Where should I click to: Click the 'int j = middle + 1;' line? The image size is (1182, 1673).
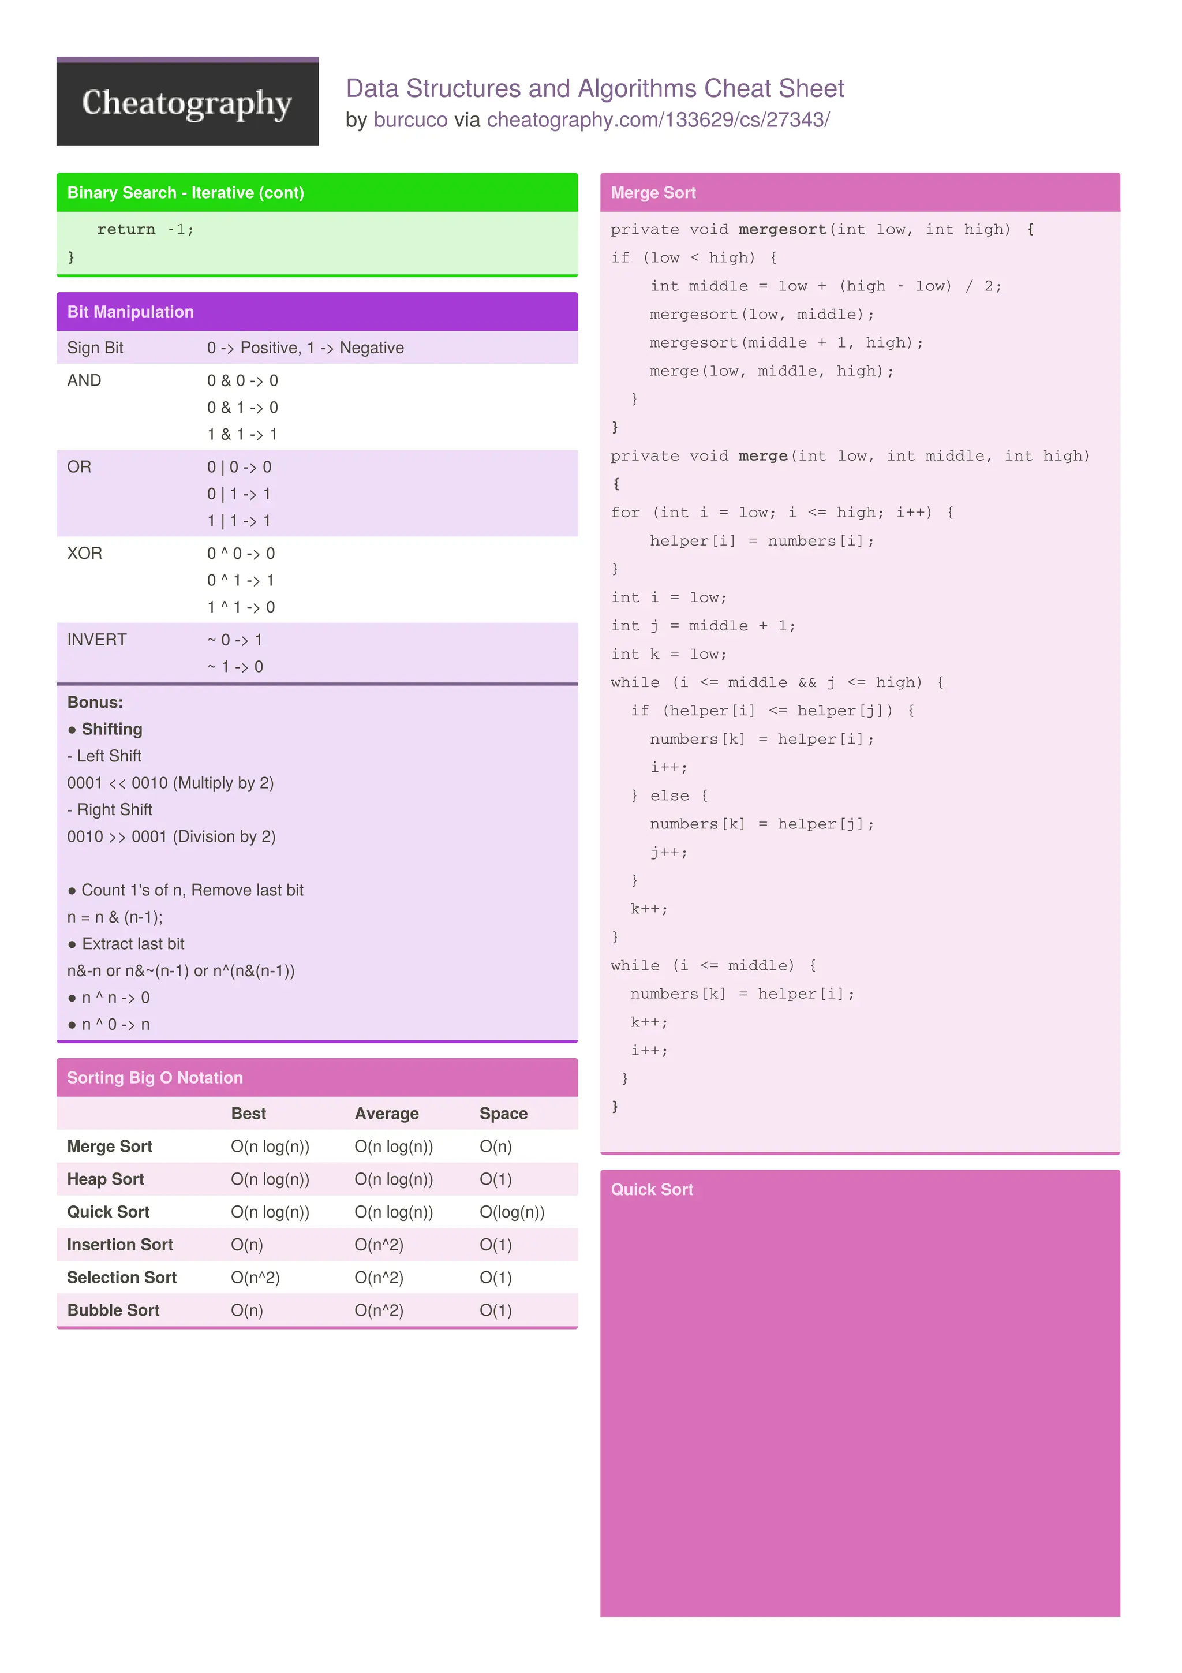[x=703, y=626]
